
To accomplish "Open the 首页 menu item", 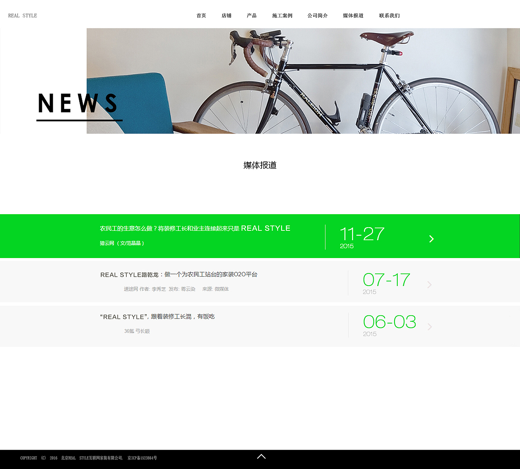I will click(201, 15).
